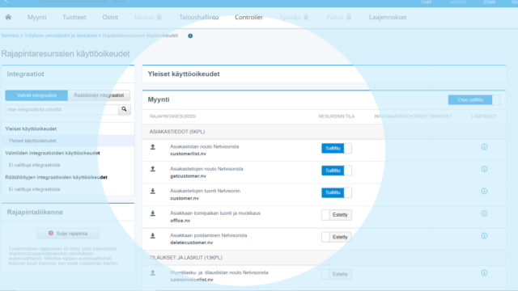Screen dimensions: 518x291
Task: Click Asiakkaan toimipaikan tuonti ja muokkaus text
Action: point(215,213)
